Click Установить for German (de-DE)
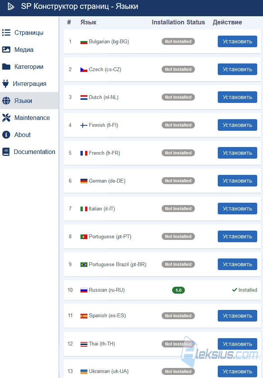The height and width of the screenshot is (378, 263). pyautogui.click(x=237, y=181)
